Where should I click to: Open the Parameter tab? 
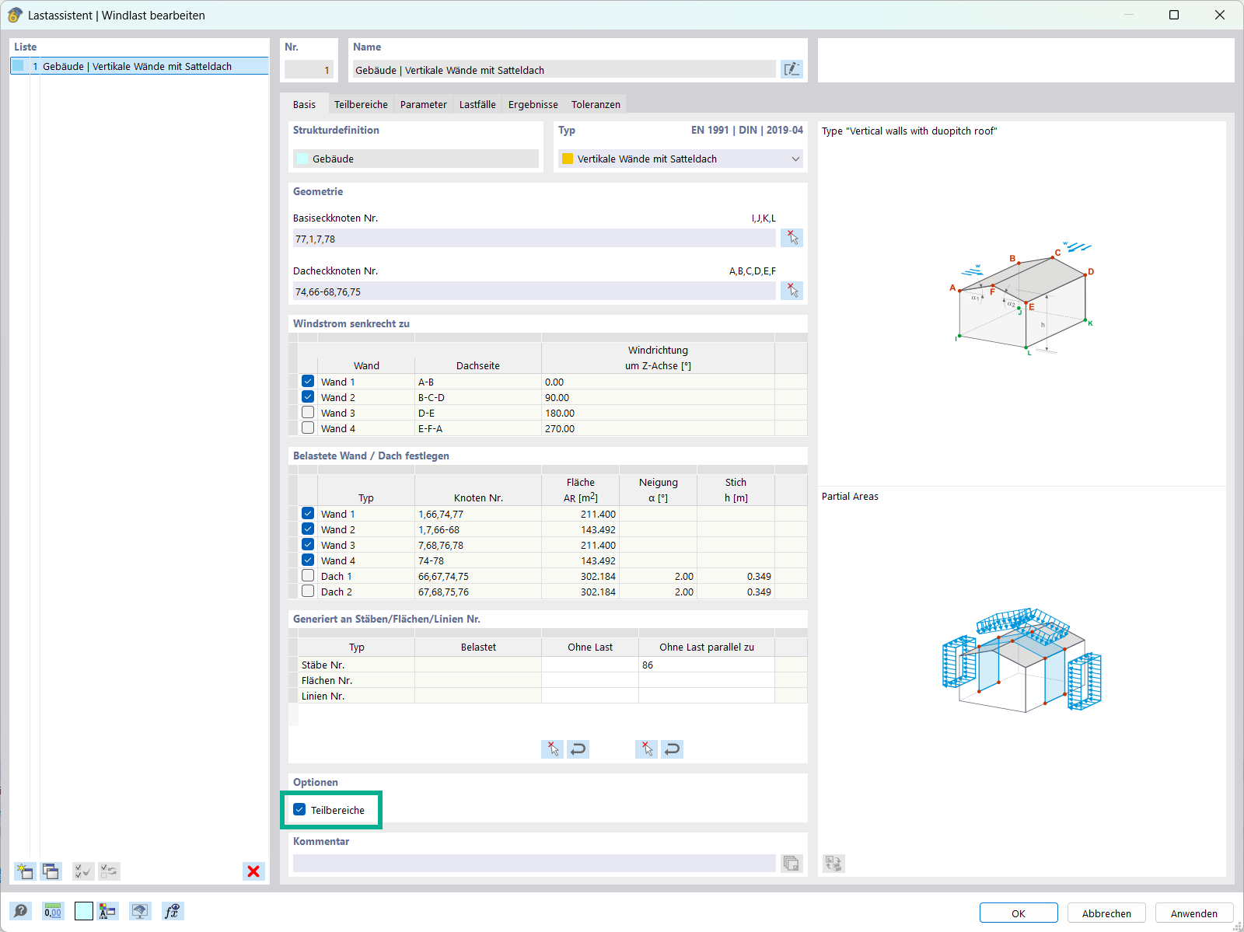[x=424, y=104]
